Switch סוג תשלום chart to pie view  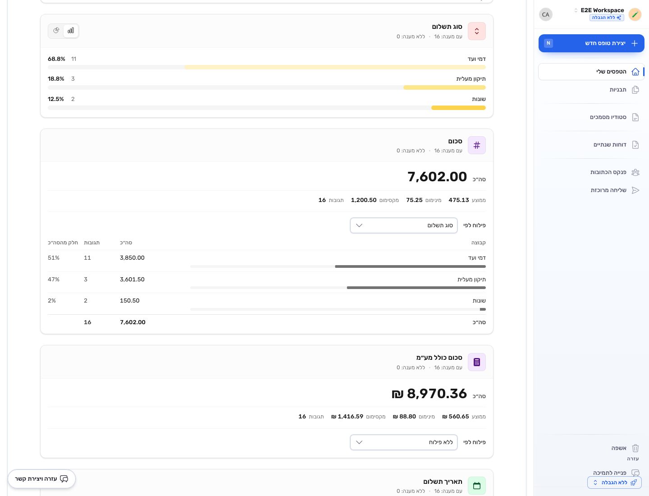[x=56, y=31]
